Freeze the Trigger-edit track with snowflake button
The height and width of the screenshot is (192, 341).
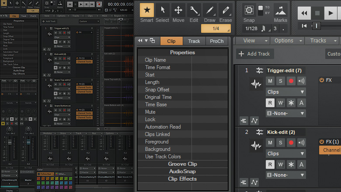click(x=291, y=103)
